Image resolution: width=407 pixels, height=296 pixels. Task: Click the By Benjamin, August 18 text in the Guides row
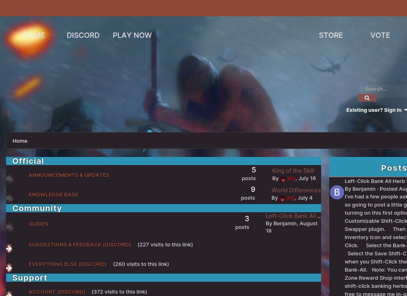coord(291,227)
